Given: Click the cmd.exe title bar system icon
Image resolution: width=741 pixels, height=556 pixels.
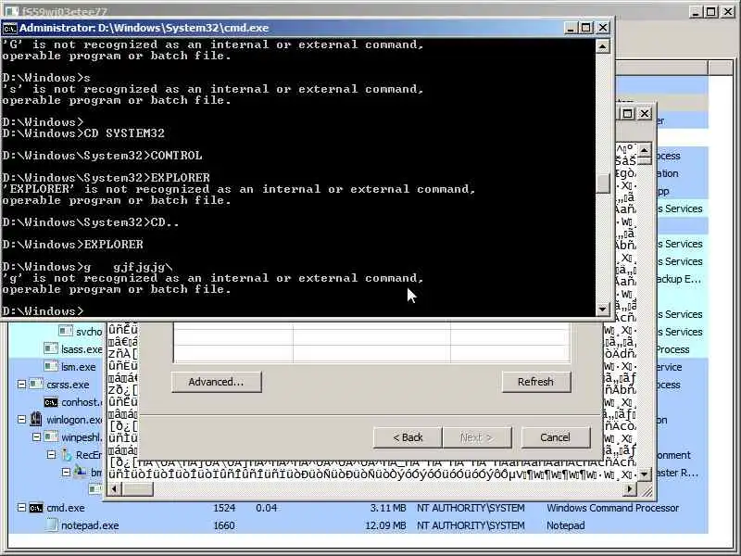Looking at the screenshot, I should tap(9, 29).
